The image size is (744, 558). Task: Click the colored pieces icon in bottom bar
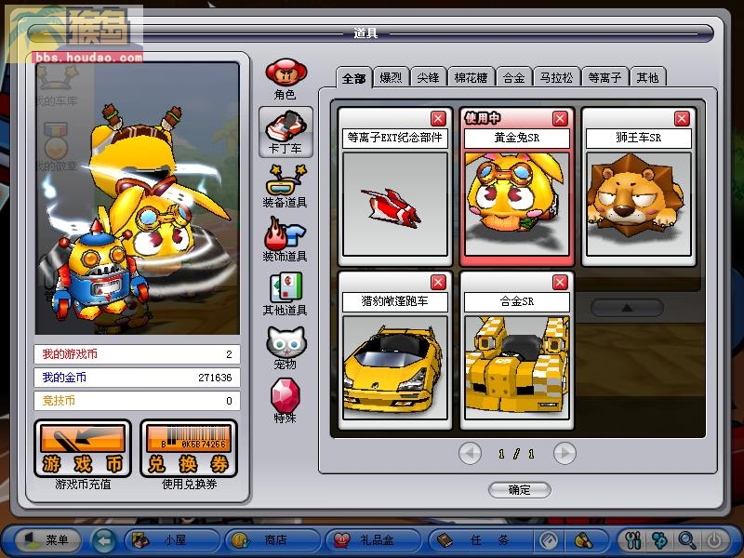point(584,540)
